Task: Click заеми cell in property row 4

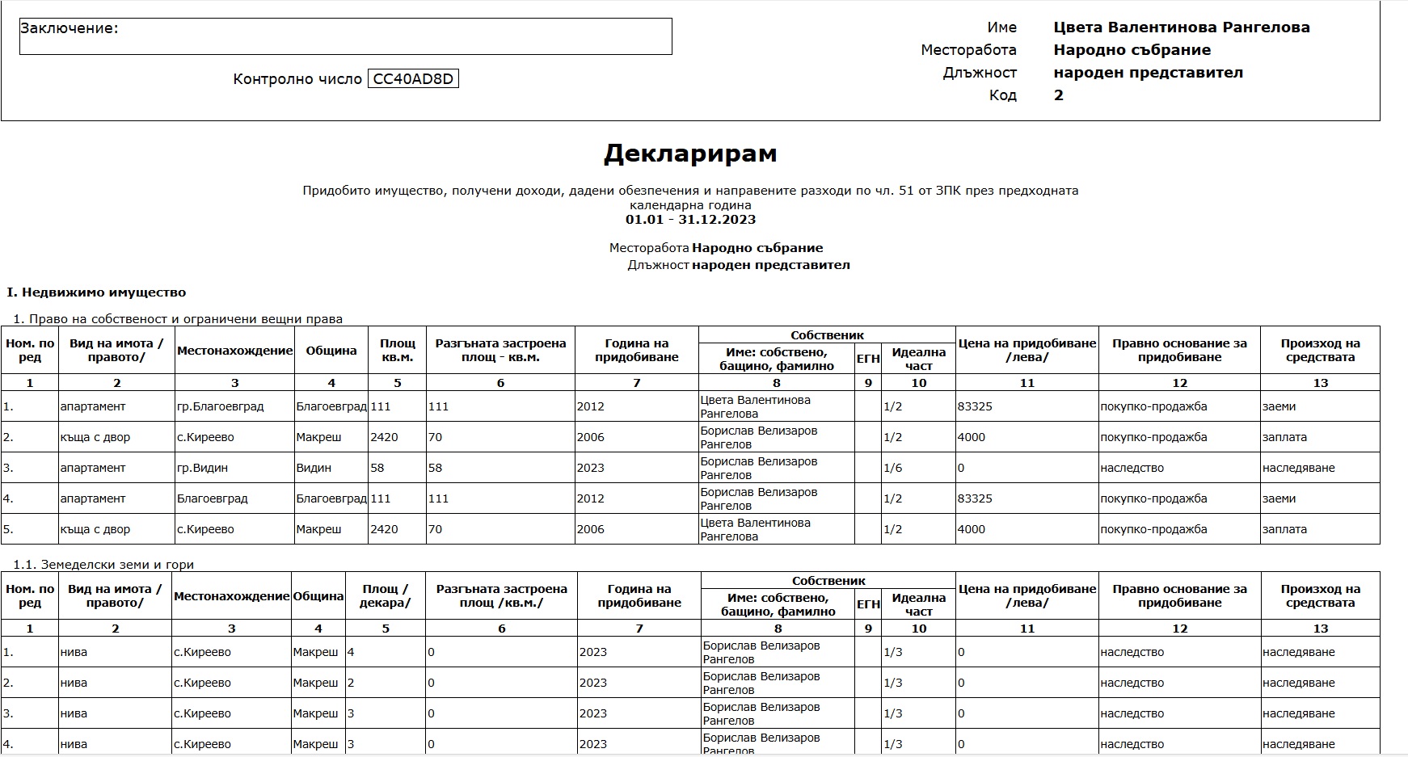Action: [x=1279, y=498]
